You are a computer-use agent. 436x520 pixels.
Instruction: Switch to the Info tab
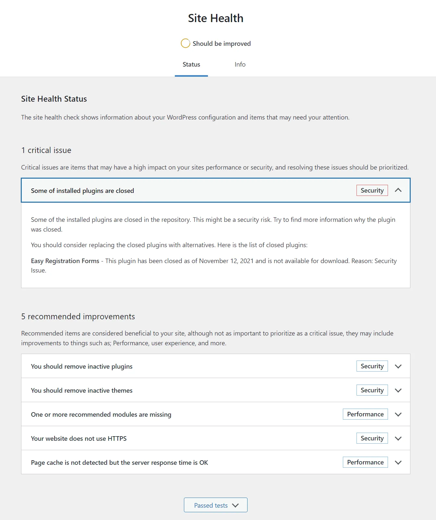tap(240, 64)
